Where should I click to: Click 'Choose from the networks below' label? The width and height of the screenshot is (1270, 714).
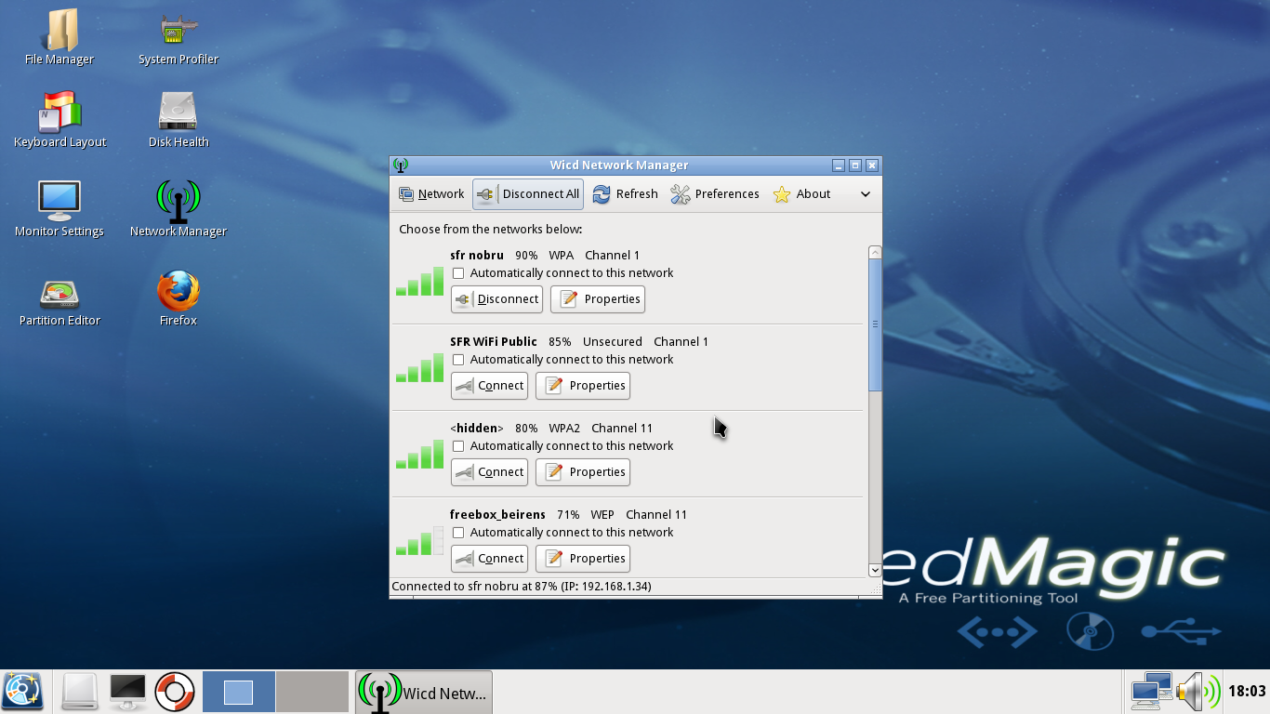click(x=491, y=230)
